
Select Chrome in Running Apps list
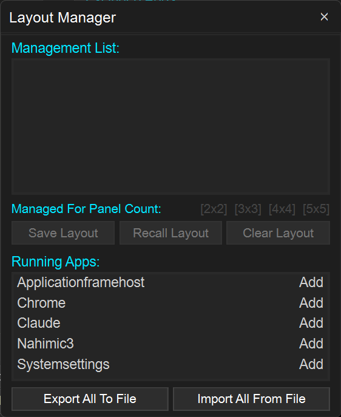point(41,303)
